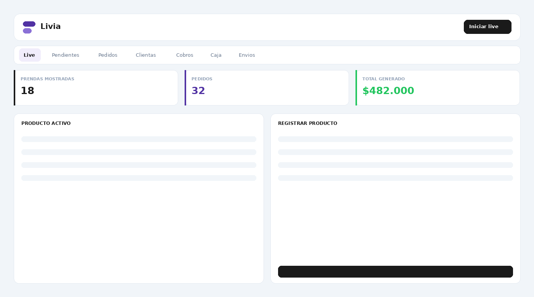Screen dimensions: 534x297
Task: Click the purple Livia logo icon
Action: (29, 27)
